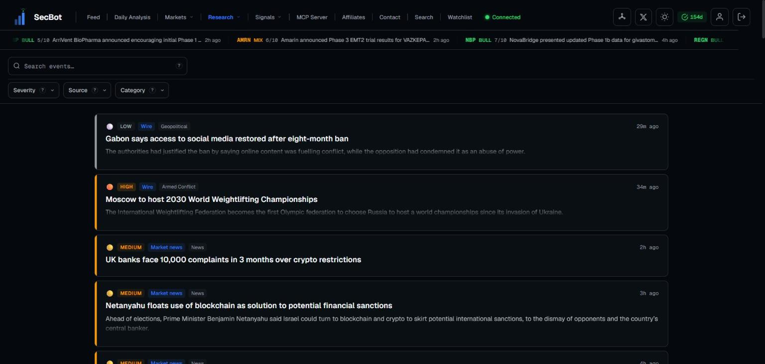Viewport: 765px width, 364px height.
Task: Open the Watchlist page
Action: tap(460, 17)
